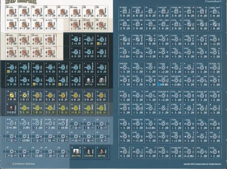
Task: Choose the counter marked 25 2 10
Action: pyautogui.click(x=12, y=137)
